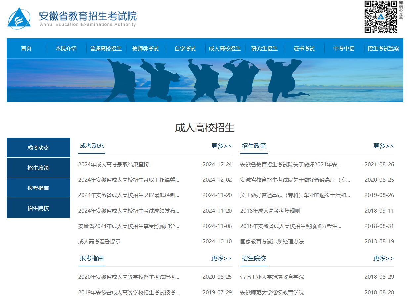Go to 自学考试 in the top menu
Viewport: 416px width, 296px height.
185,49
